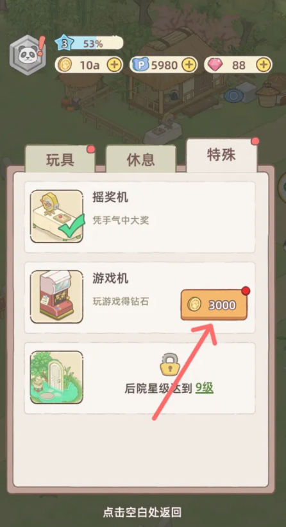Switch to the 玩具 tab

(x=60, y=160)
